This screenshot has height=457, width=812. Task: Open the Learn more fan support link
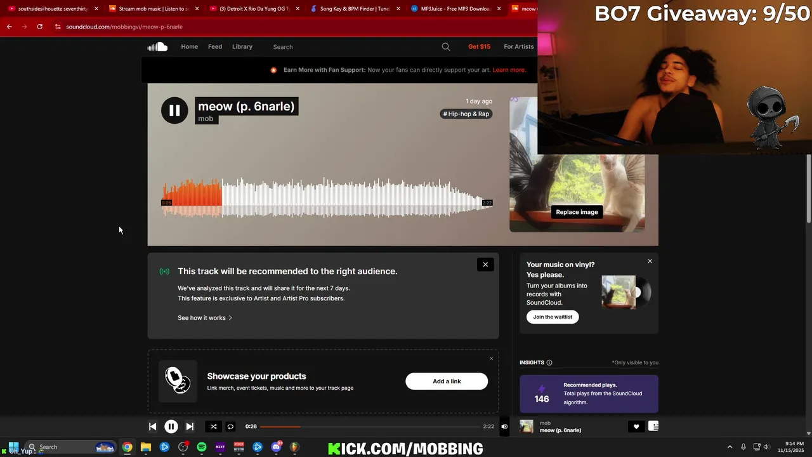(509, 70)
